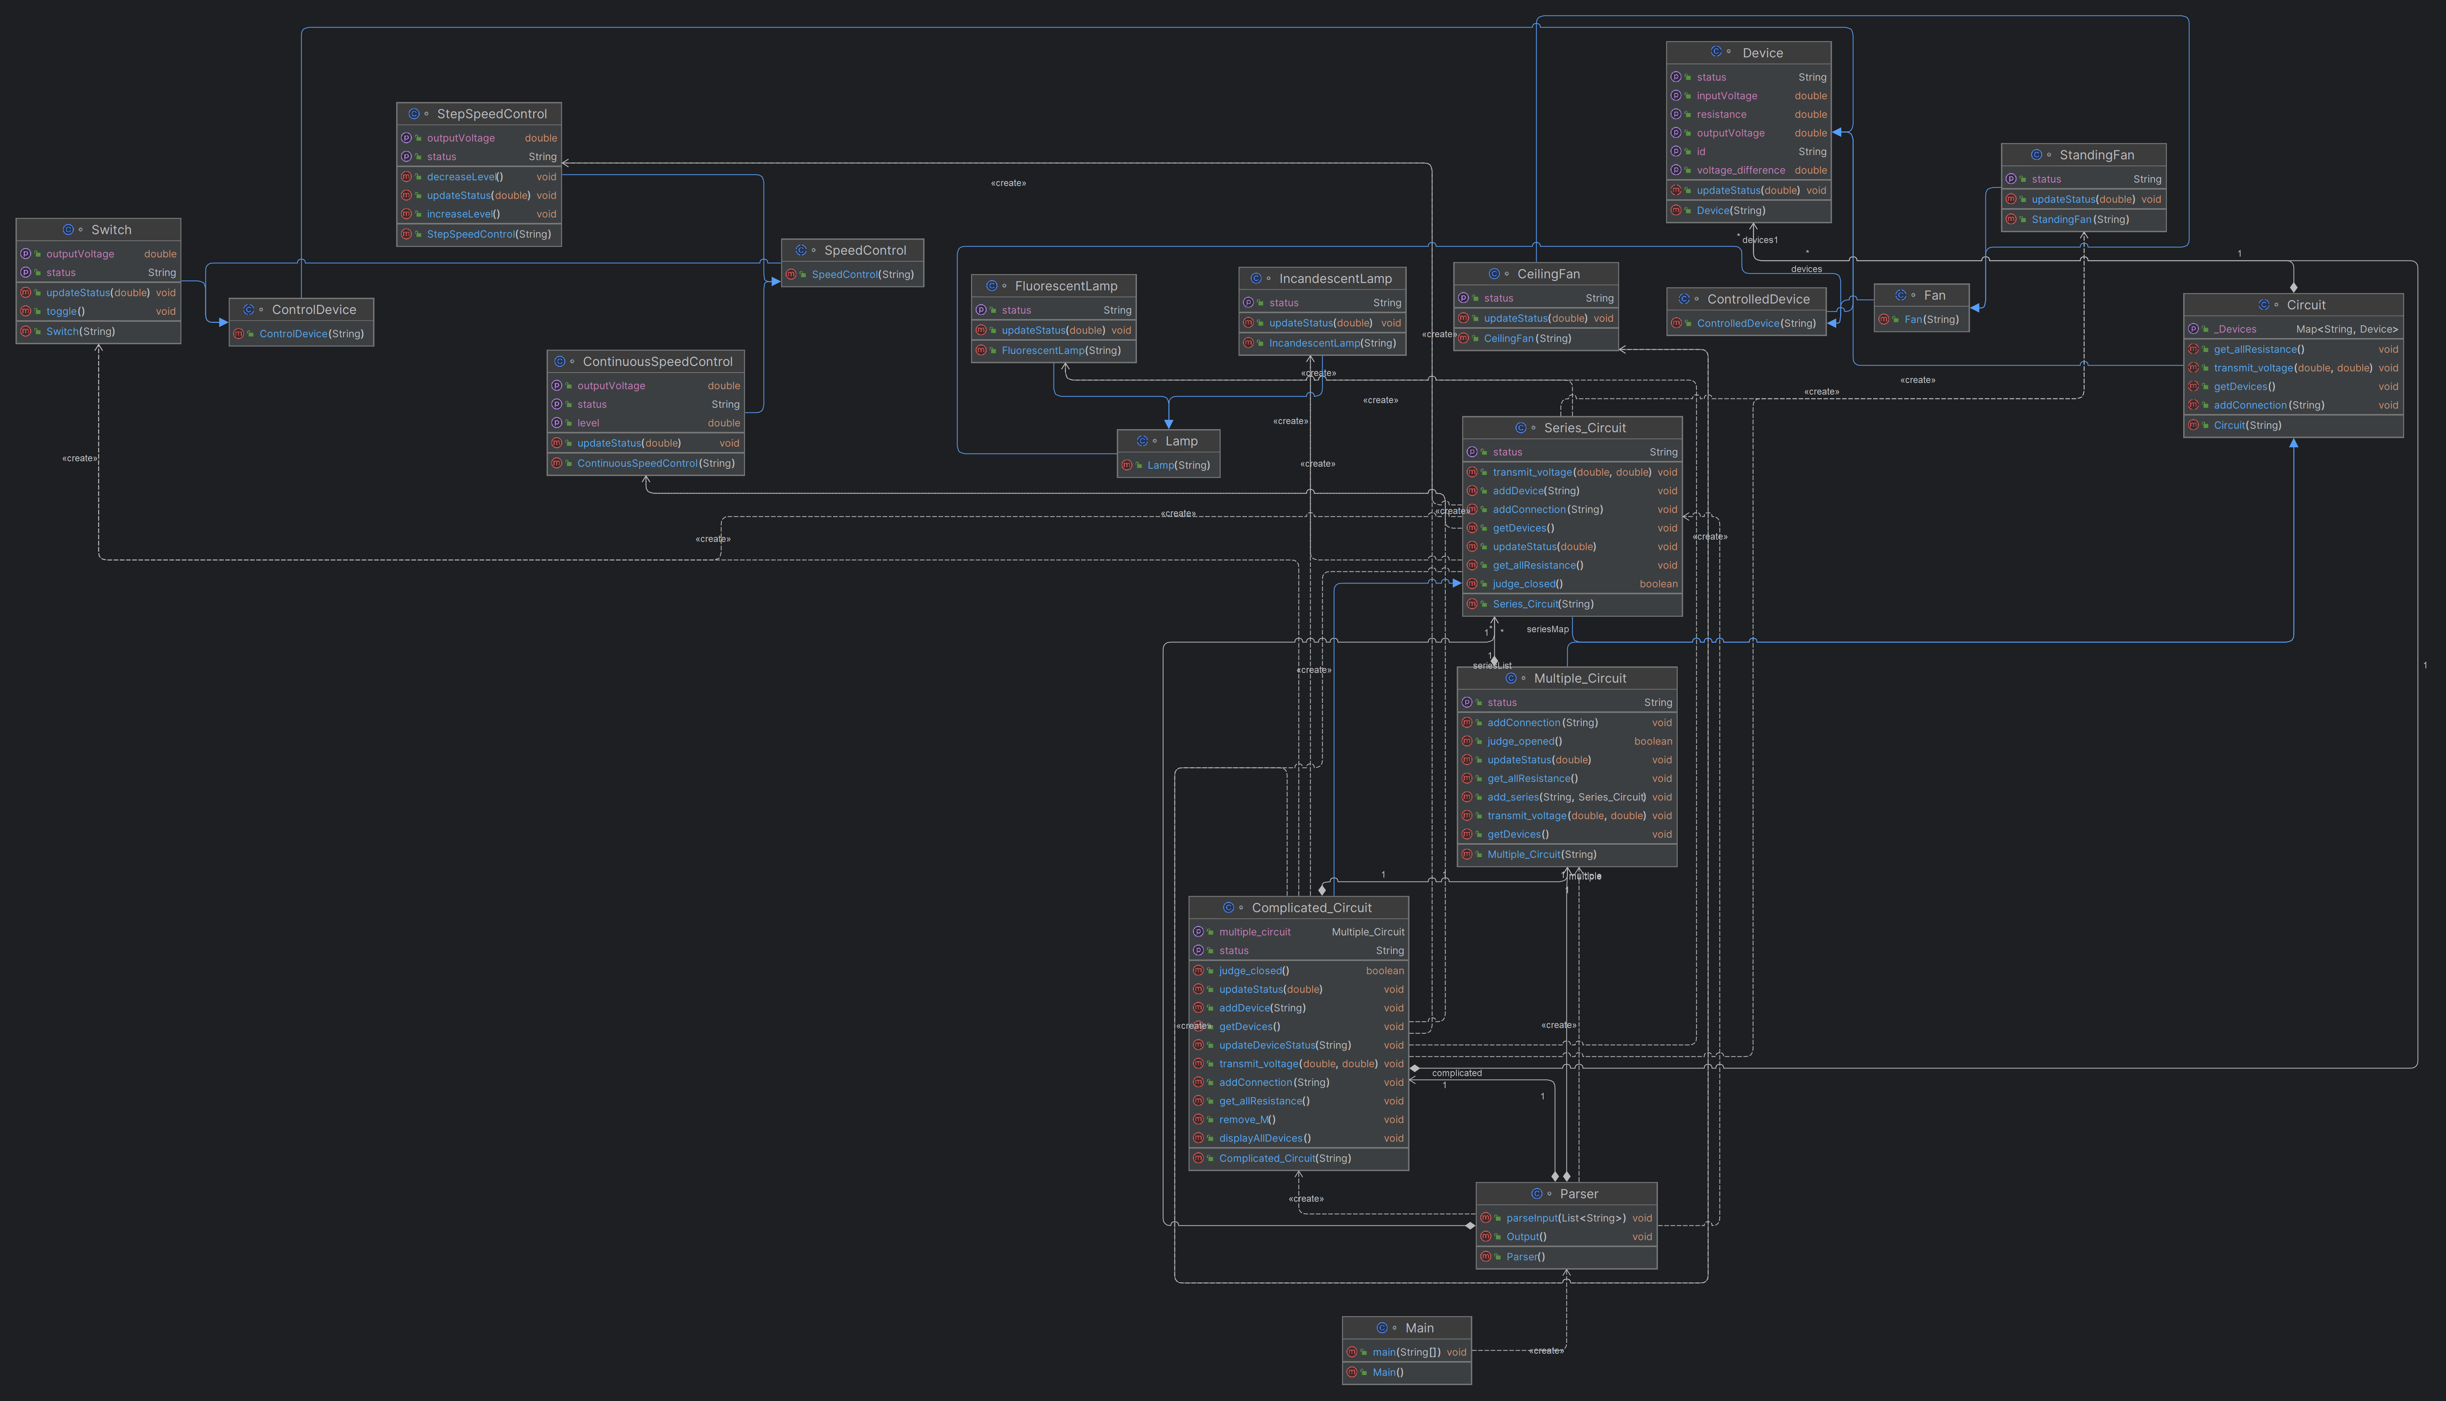The image size is (2446, 1401).
Task: Select Parser() constructor row
Action: tap(1567, 1257)
